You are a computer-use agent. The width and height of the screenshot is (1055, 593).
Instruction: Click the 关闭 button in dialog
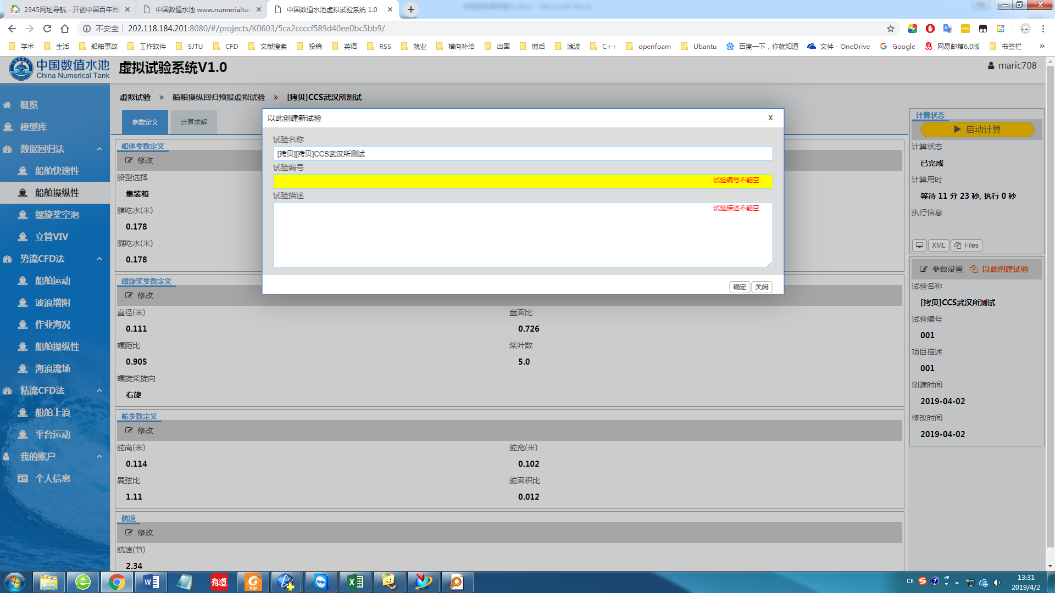(x=762, y=287)
